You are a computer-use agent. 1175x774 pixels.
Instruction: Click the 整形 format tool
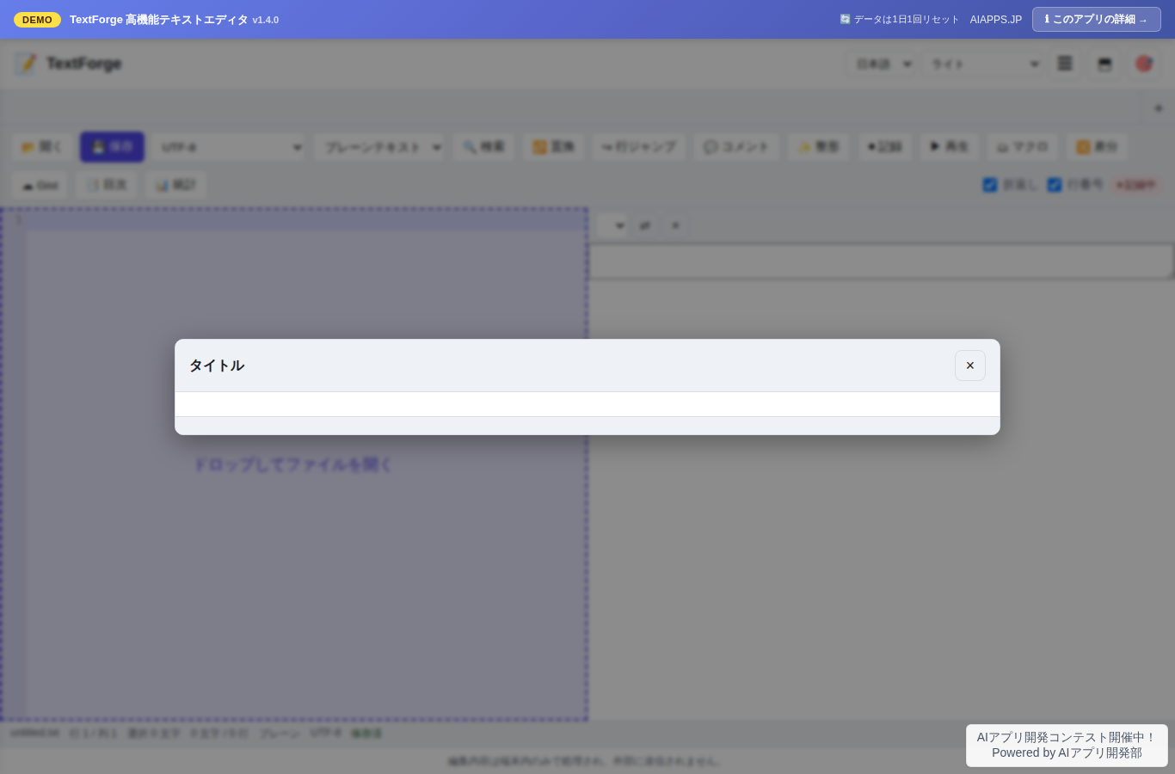(818, 147)
